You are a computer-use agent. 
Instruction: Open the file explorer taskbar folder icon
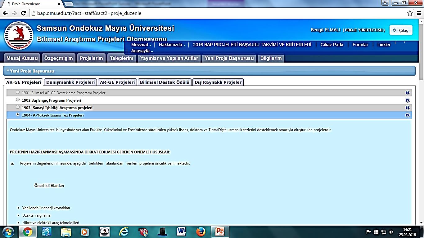(66, 232)
